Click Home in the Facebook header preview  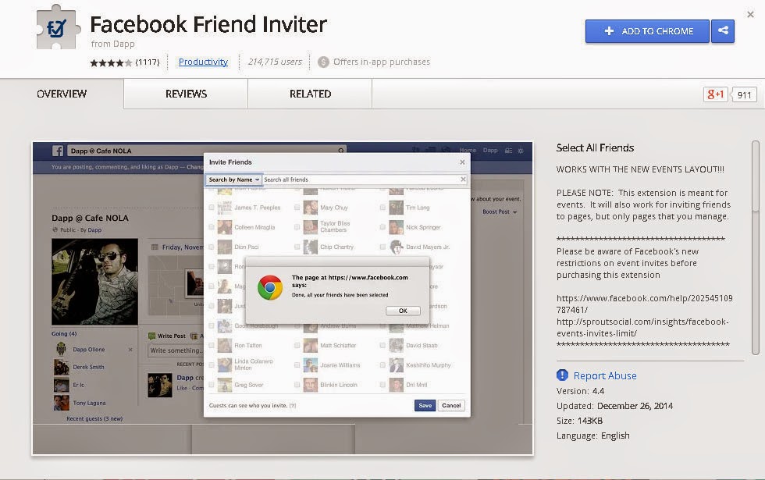coord(468,150)
